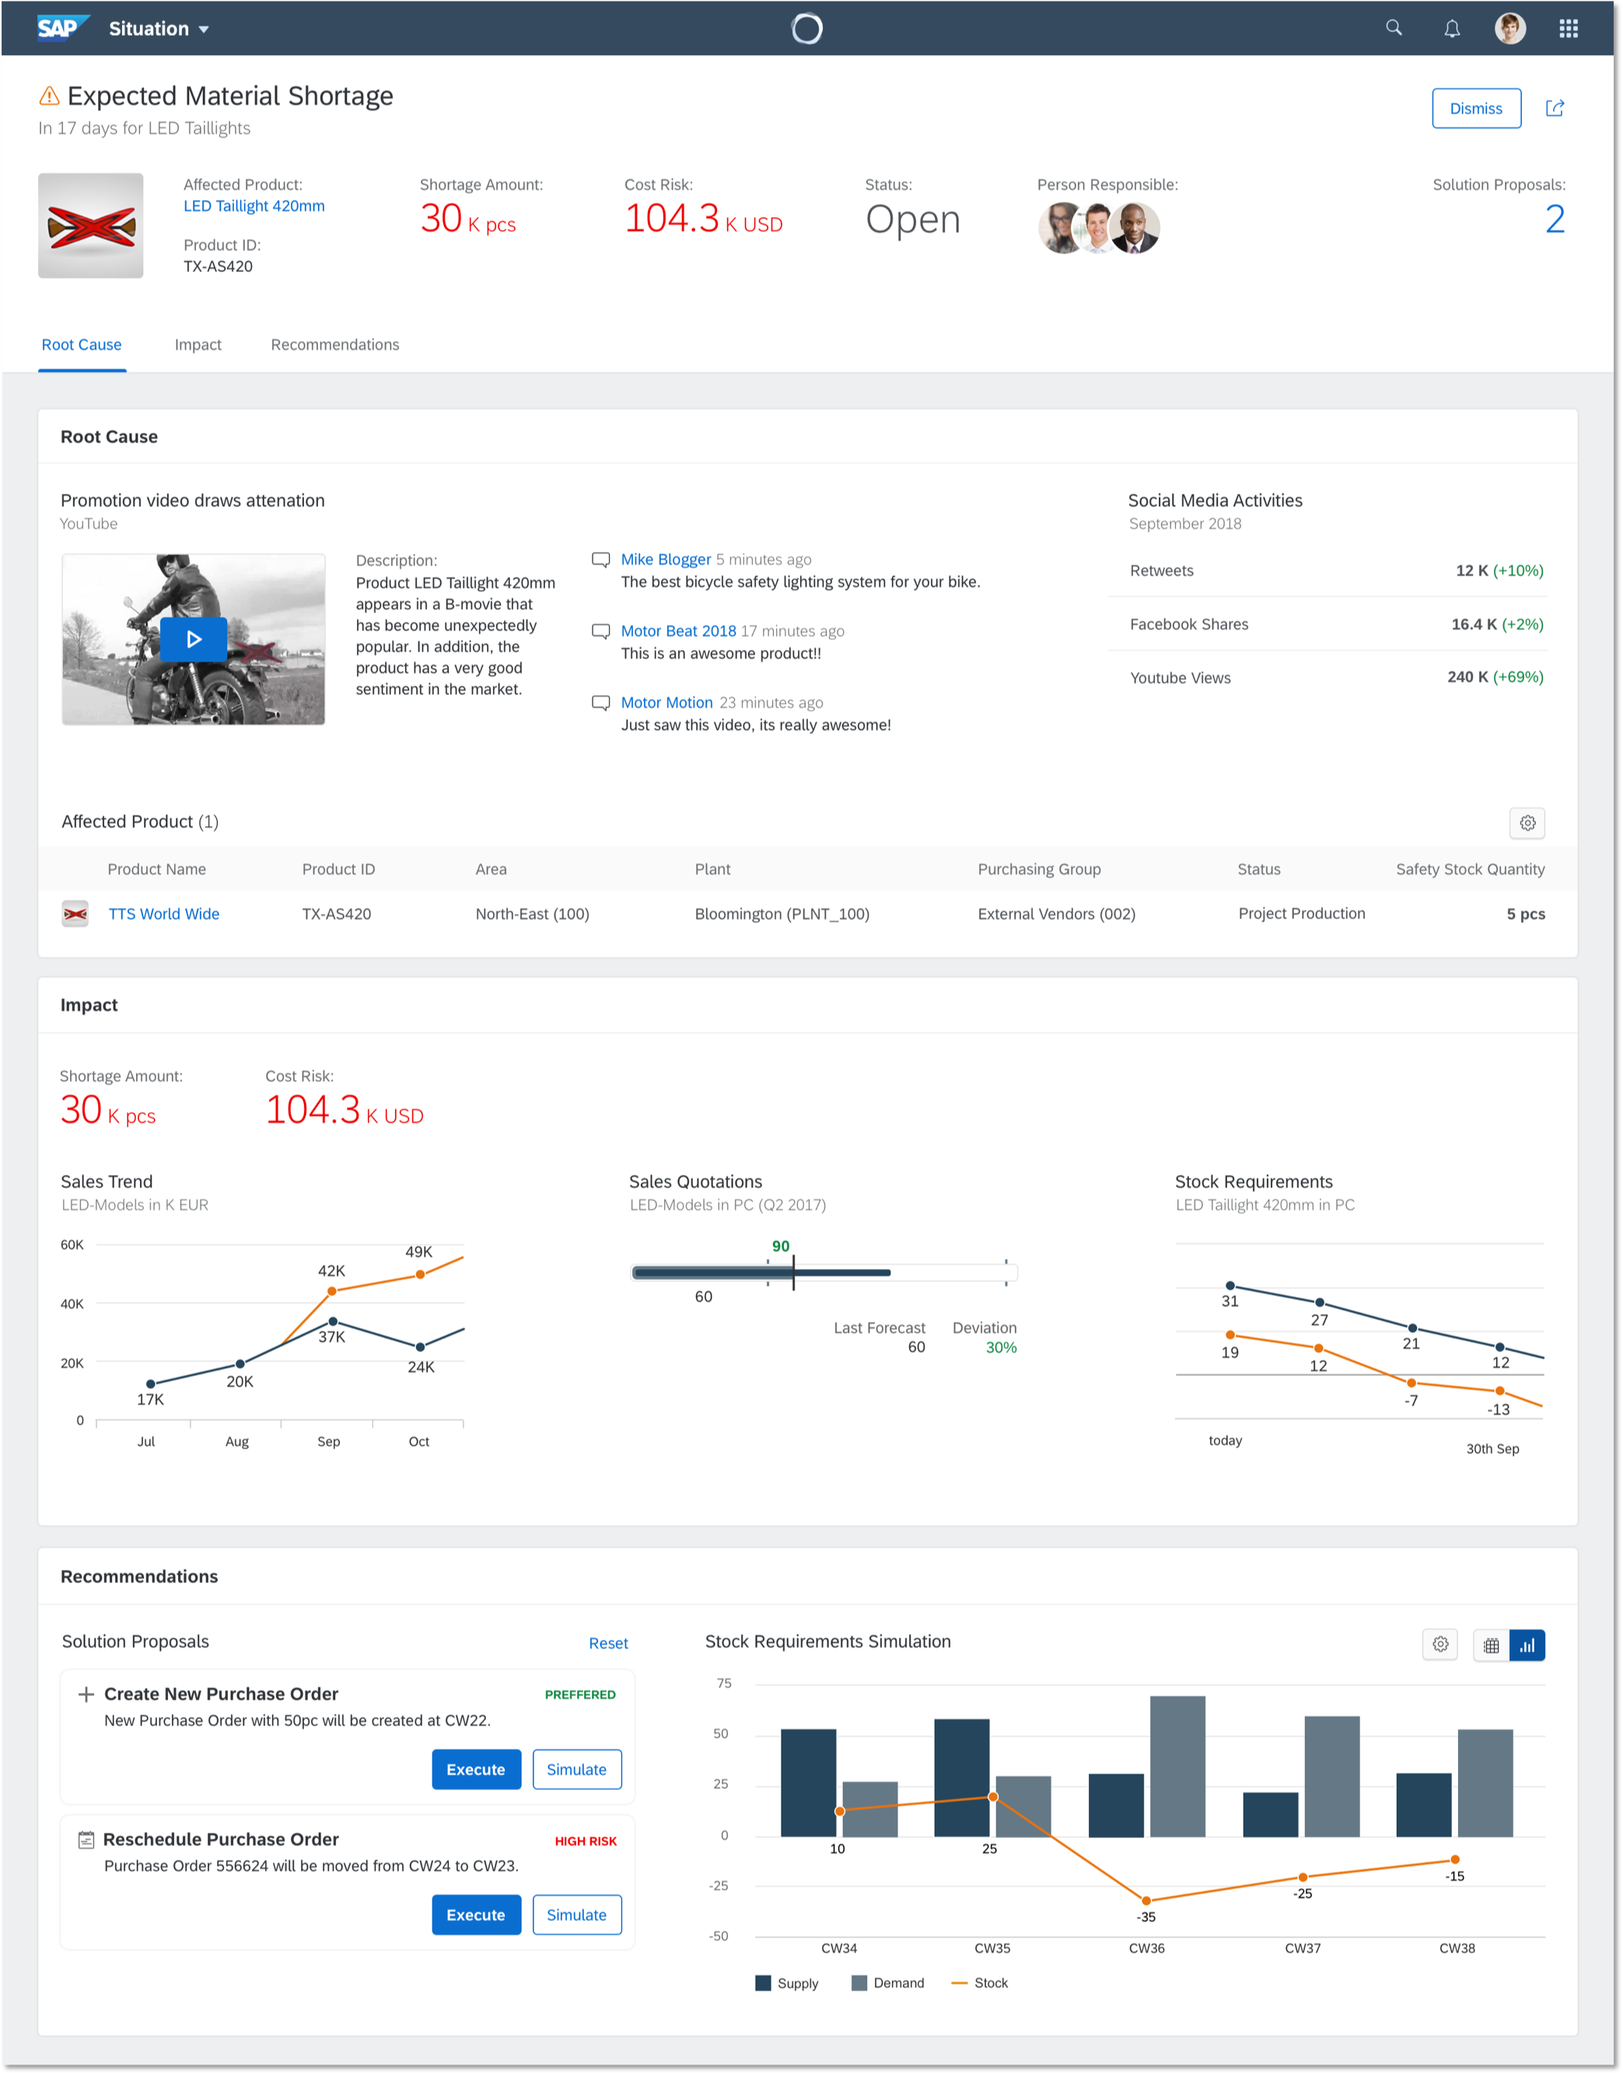This screenshot has height=2073, width=1623.
Task: Switch simulation to table view
Action: tap(1491, 1645)
